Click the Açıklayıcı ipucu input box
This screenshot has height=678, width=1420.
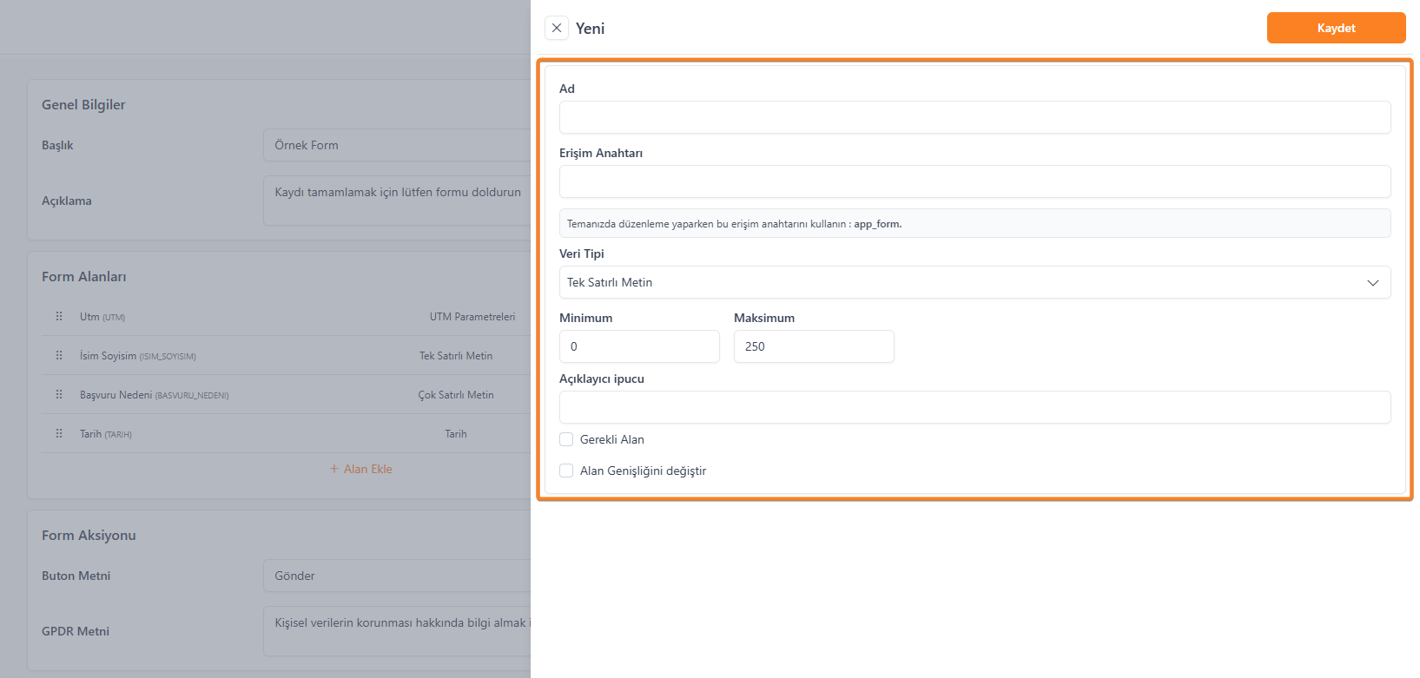click(974, 407)
